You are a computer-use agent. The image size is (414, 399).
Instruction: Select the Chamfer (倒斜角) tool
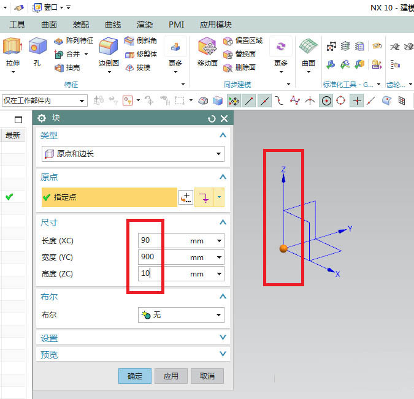click(140, 40)
